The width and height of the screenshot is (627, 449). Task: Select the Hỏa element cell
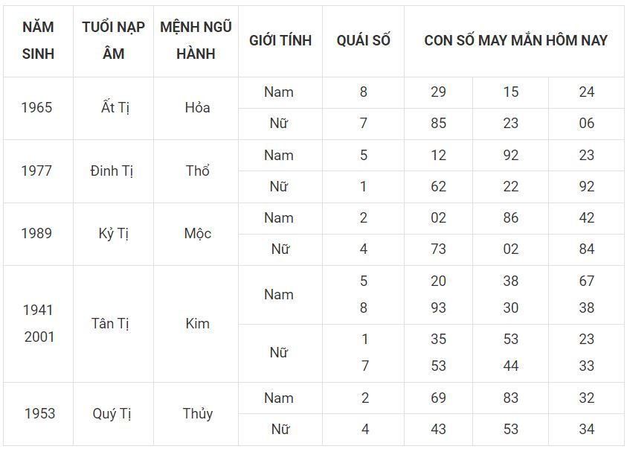click(x=197, y=108)
